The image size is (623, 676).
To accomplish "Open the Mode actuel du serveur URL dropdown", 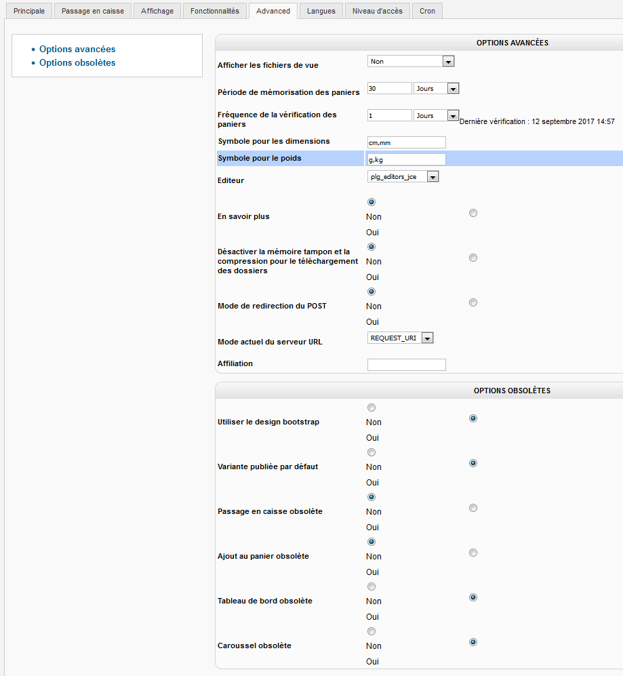I will click(x=400, y=338).
